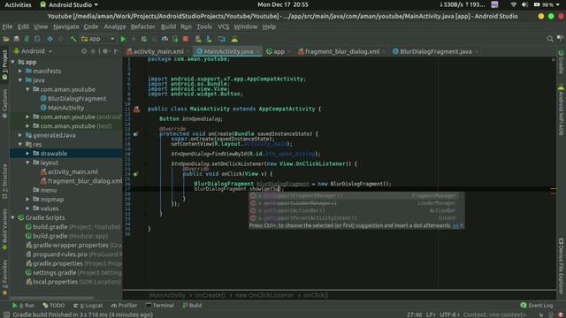Screen dimensions: 566x318
Task: Collapse the layout folder
Action: [27, 163]
